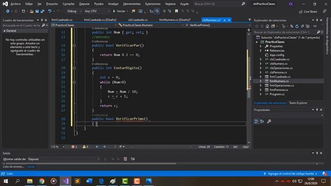Open the PracticoClases project dropdown in navigation bar
Image resolution: width=331 pixels, height=186 pixels.
(84, 25)
